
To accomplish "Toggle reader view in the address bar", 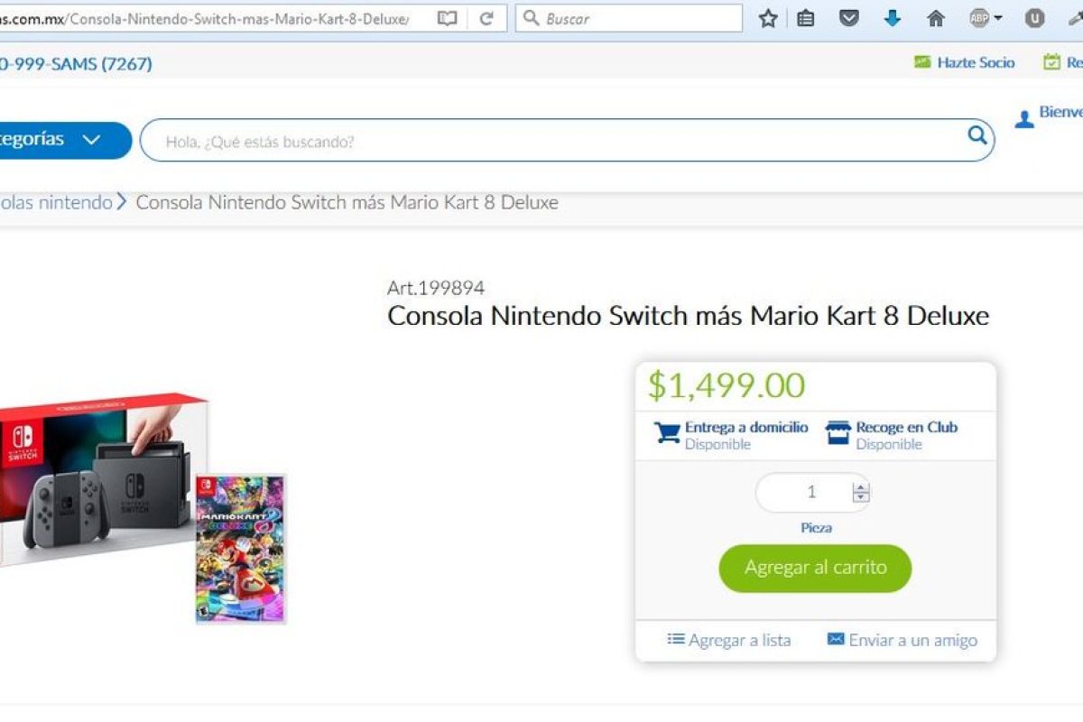I will 447,18.
